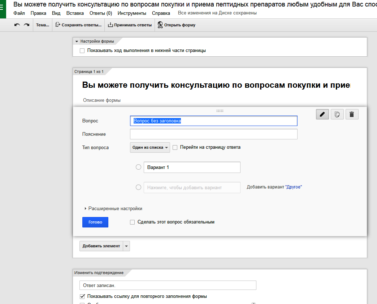Click the document title at top
377x304 pixels.
pos(195,4)
